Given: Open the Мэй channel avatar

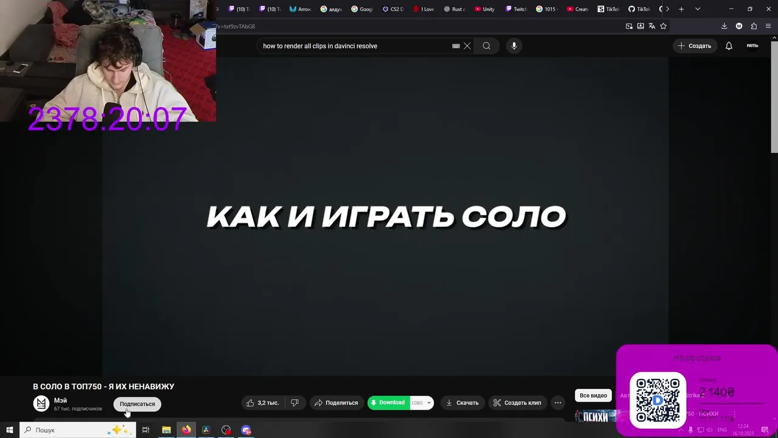Looking at the screenshot, I should (x=41, y=403).
